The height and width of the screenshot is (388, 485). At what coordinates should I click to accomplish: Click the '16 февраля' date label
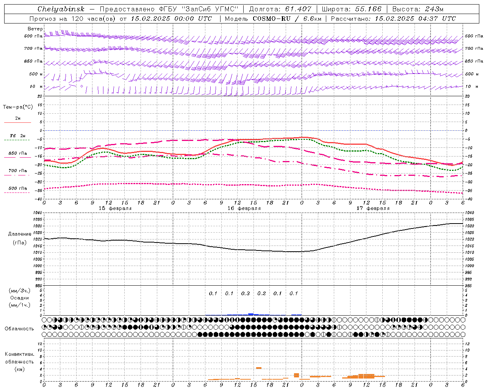(244, 208)
